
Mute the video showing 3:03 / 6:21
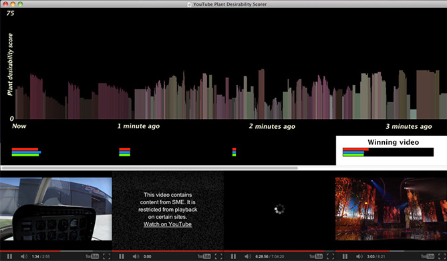(359, 256)
